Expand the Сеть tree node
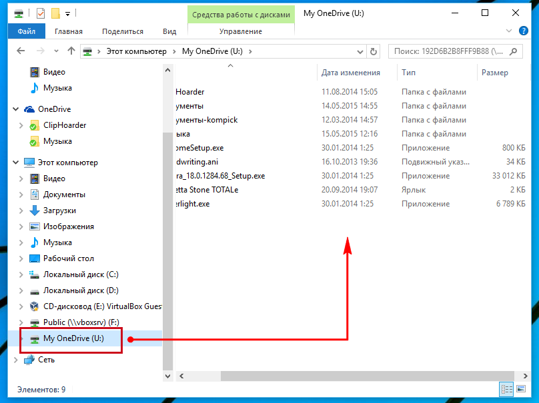539x403 pixels. coord(17,360)
